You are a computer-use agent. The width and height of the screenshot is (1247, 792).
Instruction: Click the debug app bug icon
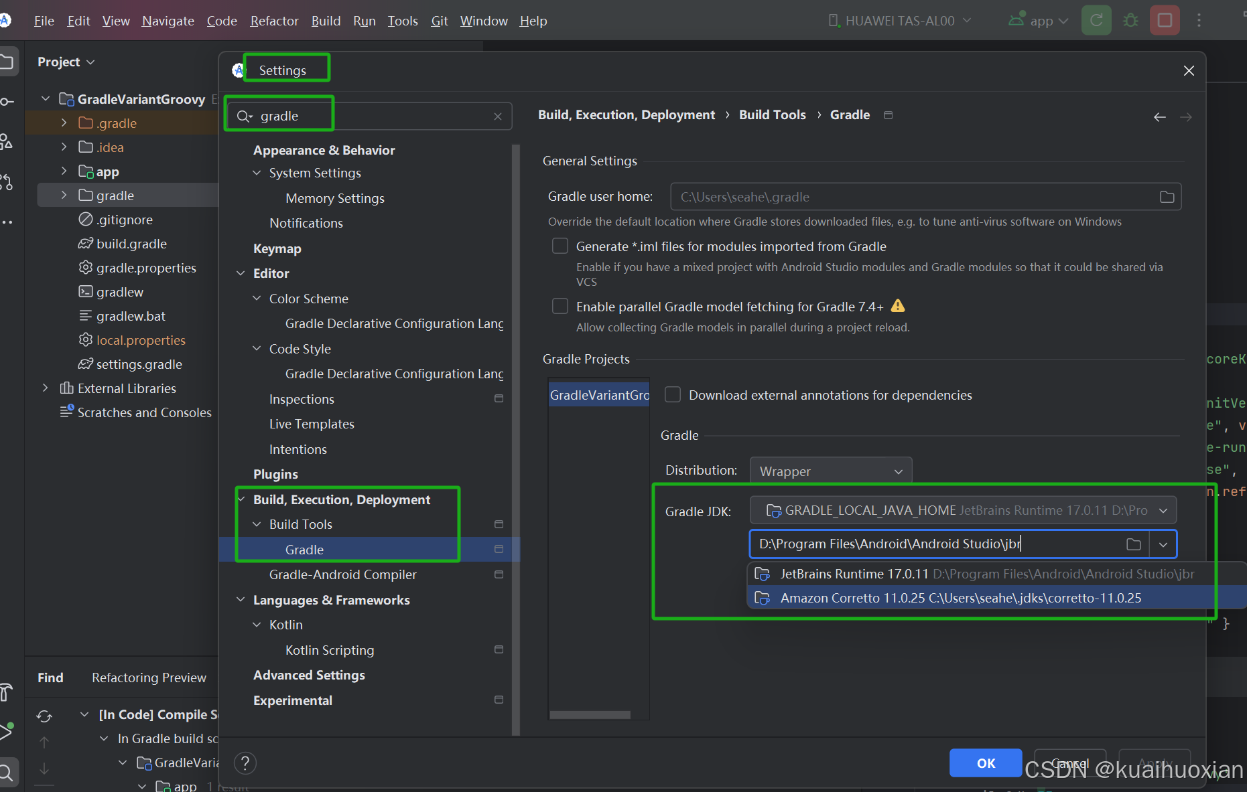tap(1130, 20)
